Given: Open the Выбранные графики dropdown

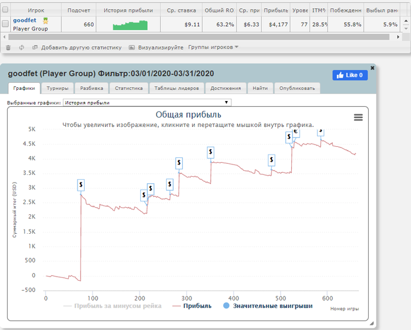Looking at the screenshot, I should pyautogui.click(x=147, y=103).
